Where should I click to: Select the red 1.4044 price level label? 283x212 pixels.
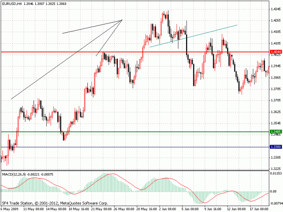[276, 52]
